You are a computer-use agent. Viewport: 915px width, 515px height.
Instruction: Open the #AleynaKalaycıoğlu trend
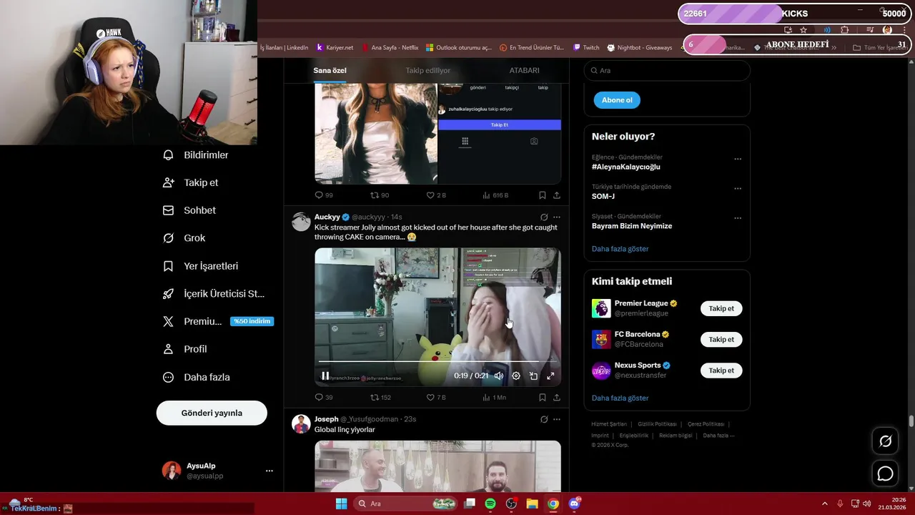(626, 167)
